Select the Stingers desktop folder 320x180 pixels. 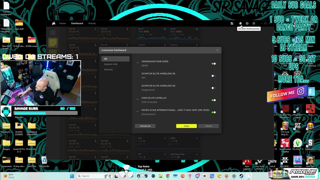[x=6, y=145]
